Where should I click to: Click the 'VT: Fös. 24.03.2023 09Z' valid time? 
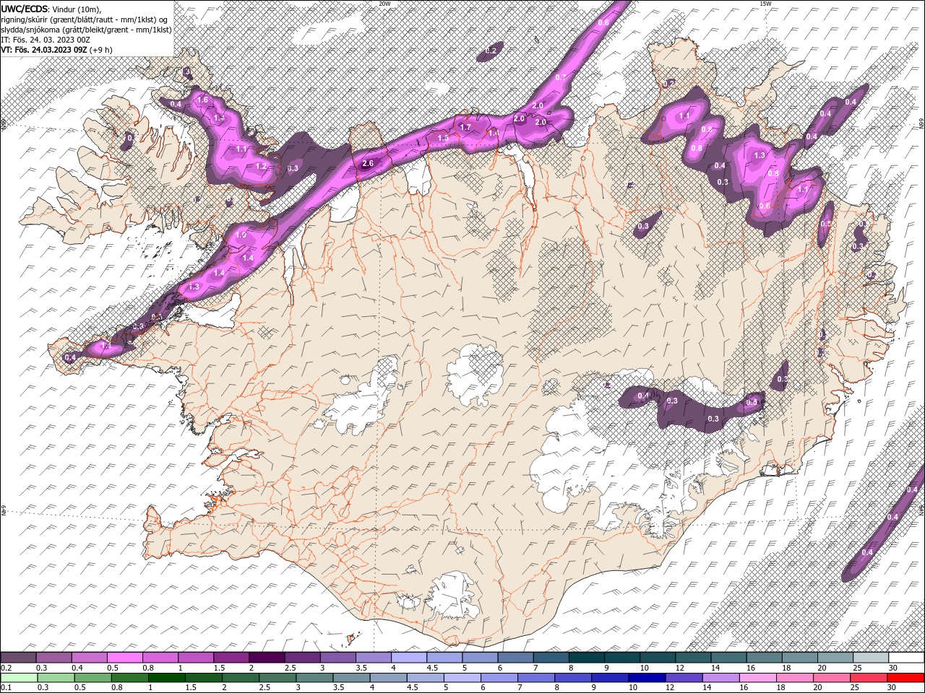[44, 50]
